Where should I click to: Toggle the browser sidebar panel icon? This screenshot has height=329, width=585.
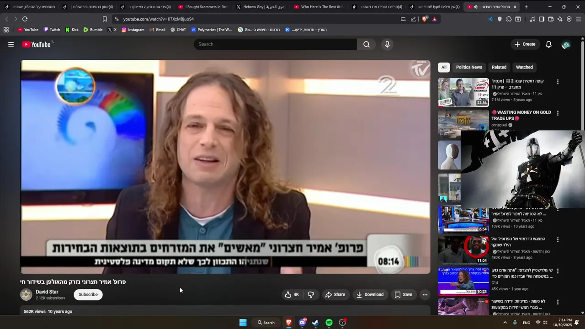(x=542, y=19)
